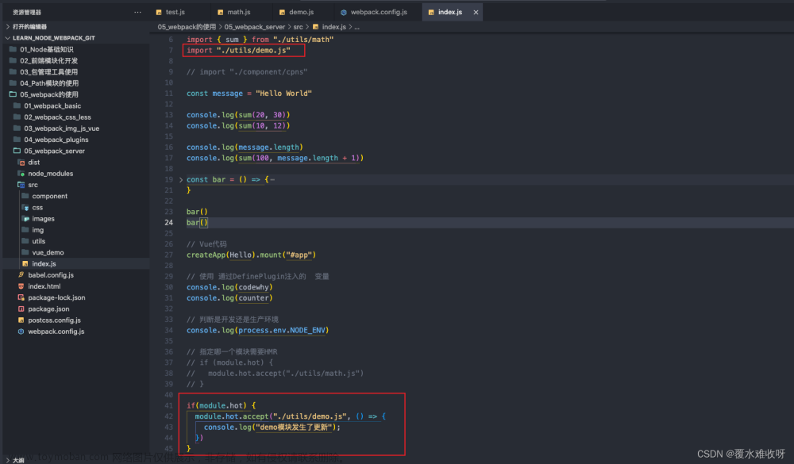This screenshot has width=794, height=464.
Task: Click the 资源管理器 explorer panel title
Action: 27,12
